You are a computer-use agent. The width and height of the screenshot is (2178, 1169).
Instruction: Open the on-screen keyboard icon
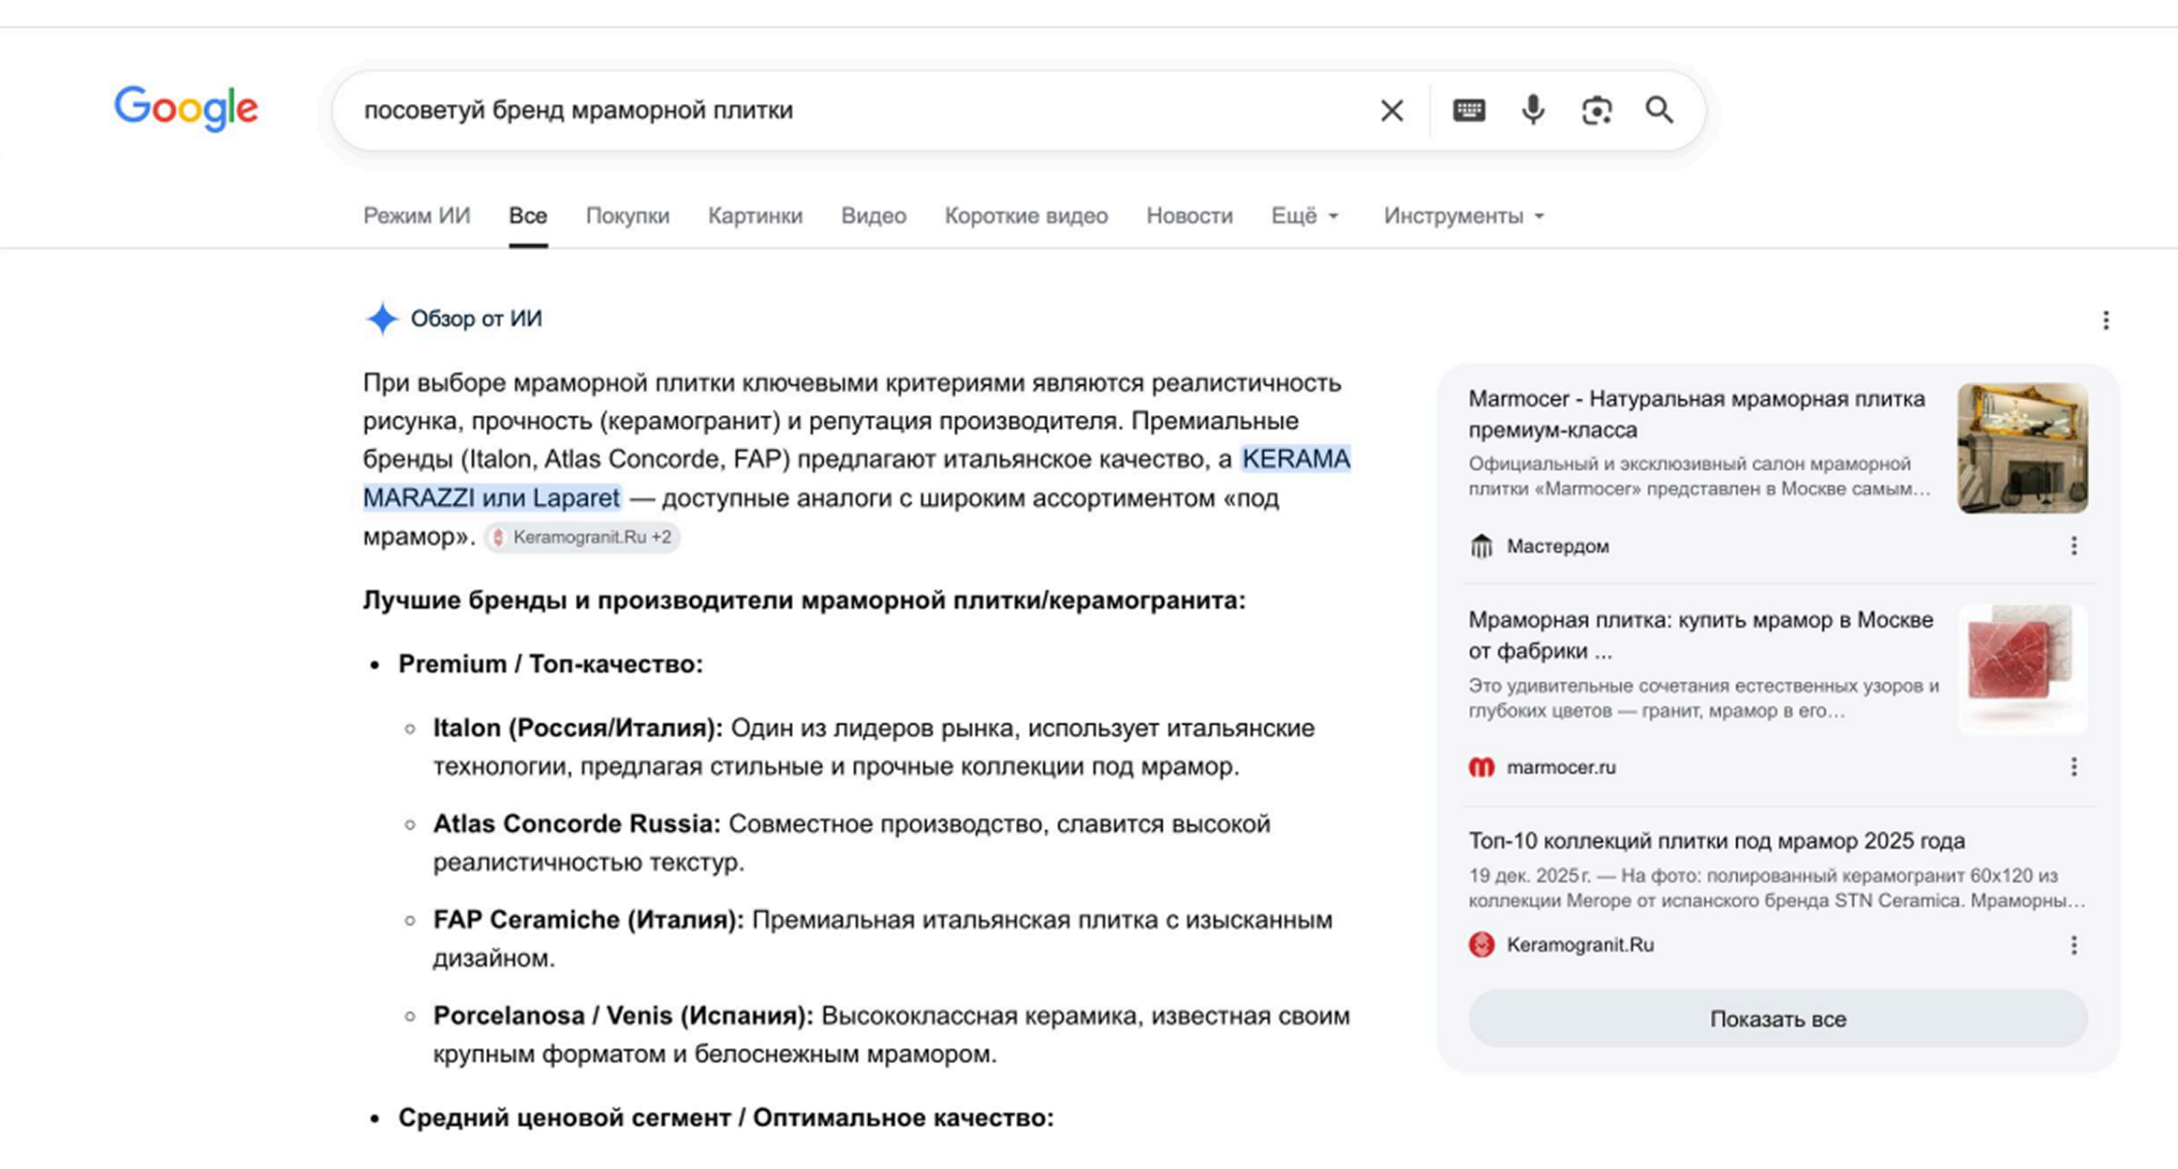pos(1468,111)
